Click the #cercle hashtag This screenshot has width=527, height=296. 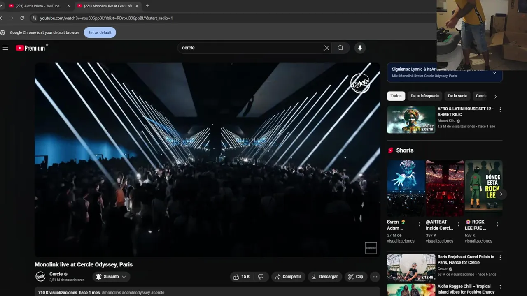tap(158, 293)
